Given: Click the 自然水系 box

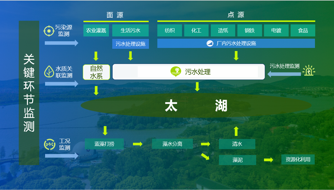Looking at the screenshot, I should (97, 72).
